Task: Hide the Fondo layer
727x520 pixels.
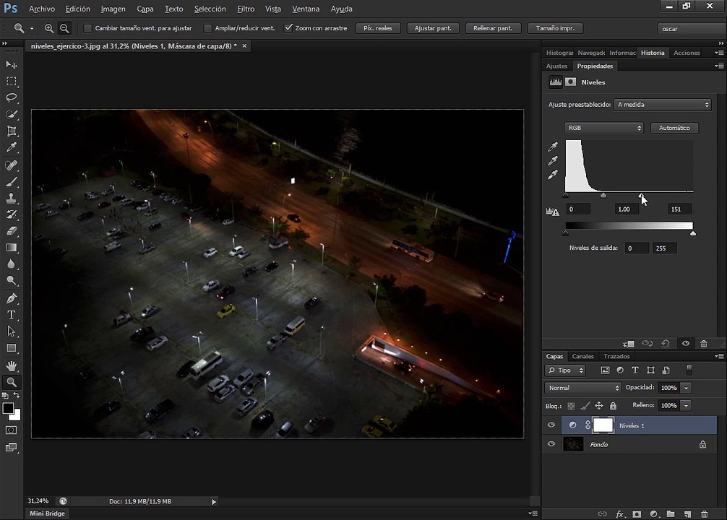Action: (x=551, y=444)
